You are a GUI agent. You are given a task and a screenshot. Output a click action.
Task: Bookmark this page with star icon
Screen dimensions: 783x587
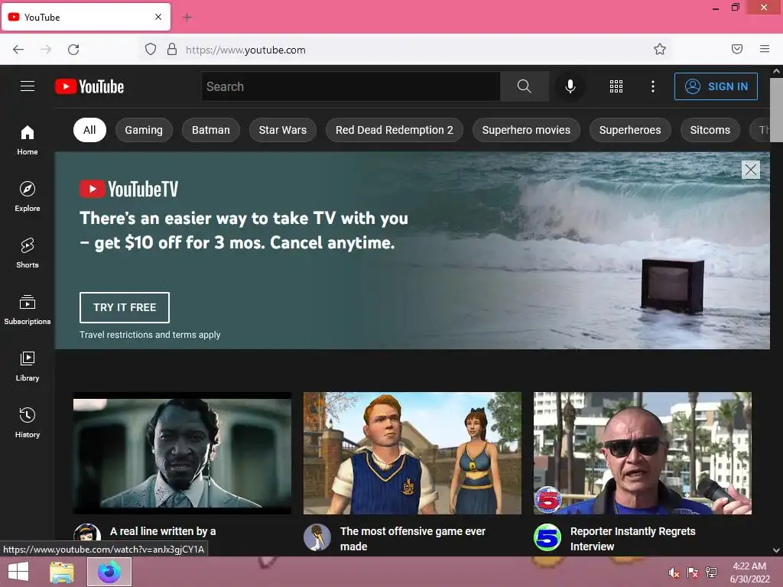660,49
